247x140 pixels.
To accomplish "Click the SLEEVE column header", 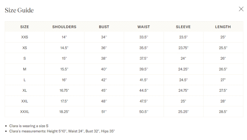I will pyautogui.click(x=183, y=27).
